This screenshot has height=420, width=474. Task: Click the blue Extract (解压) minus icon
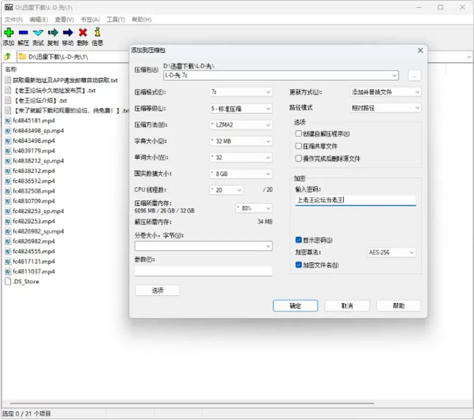coord(23,33)
